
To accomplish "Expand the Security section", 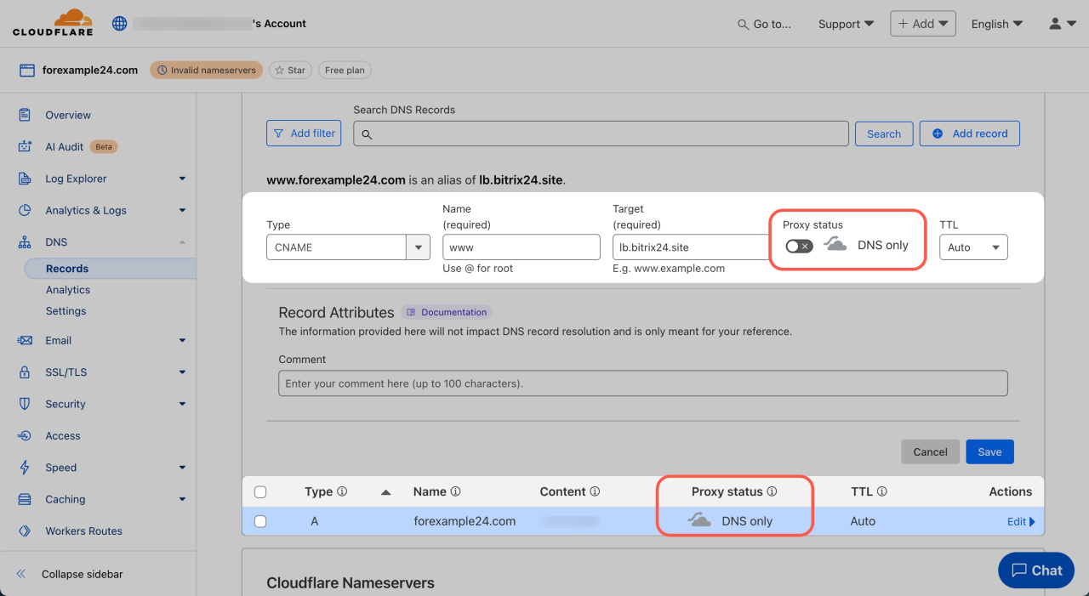I will 182,404.
